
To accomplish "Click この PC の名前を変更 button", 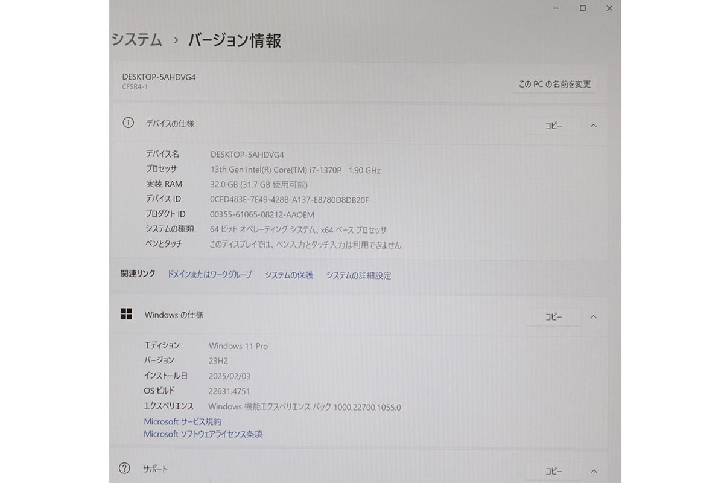I will tap(554, 84).
